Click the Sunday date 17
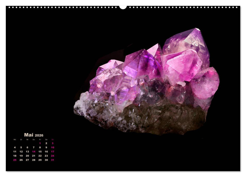 (x=53, y=151)
